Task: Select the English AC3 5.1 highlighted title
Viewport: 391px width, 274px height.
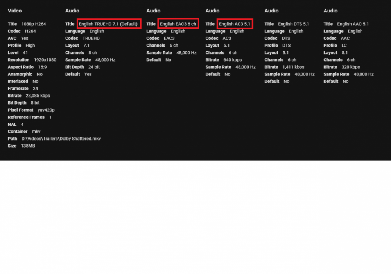Action: point(235,24)
